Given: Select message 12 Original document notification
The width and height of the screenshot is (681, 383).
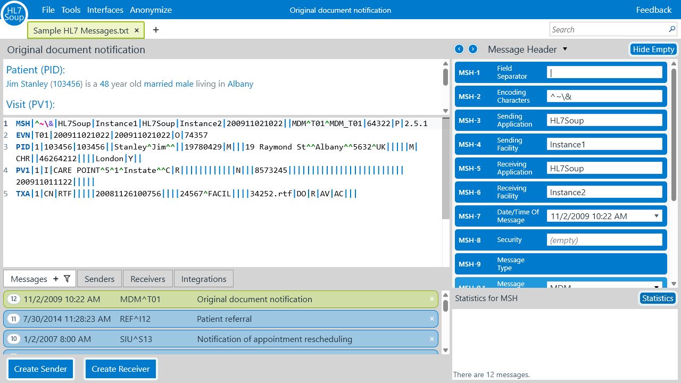Looking at the screenshot, I should pos(221,299).
